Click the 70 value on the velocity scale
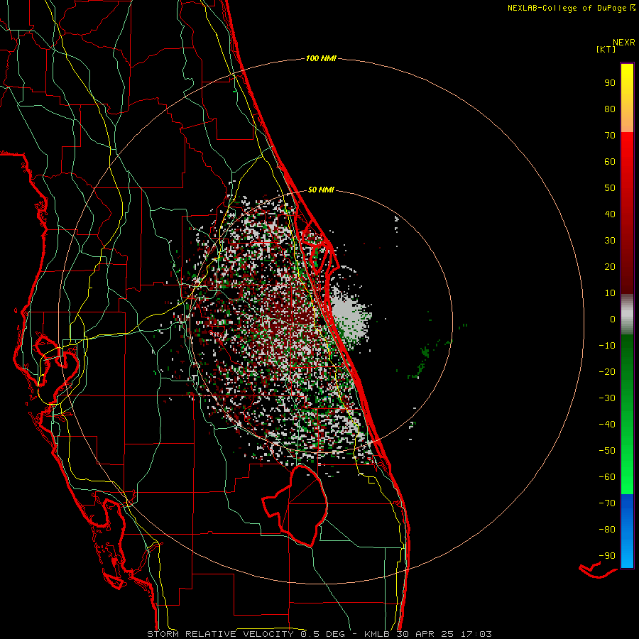Image resolution: width=639 pixels, height=639 pixels. pos(610,136)
